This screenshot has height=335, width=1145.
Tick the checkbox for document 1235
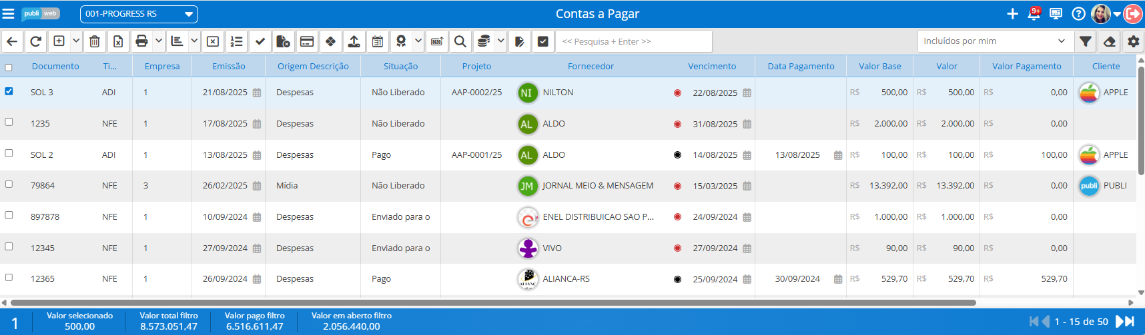9,122
